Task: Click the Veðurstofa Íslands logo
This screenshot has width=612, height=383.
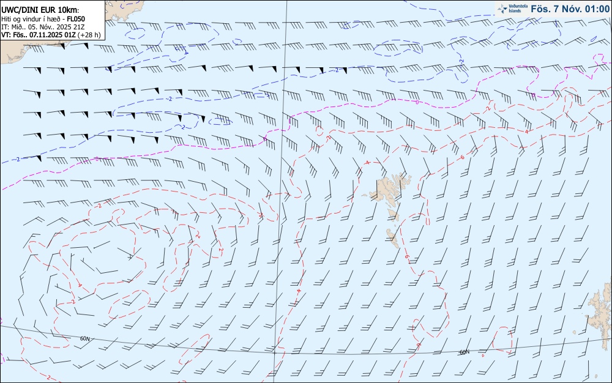Action: point(513,9)
